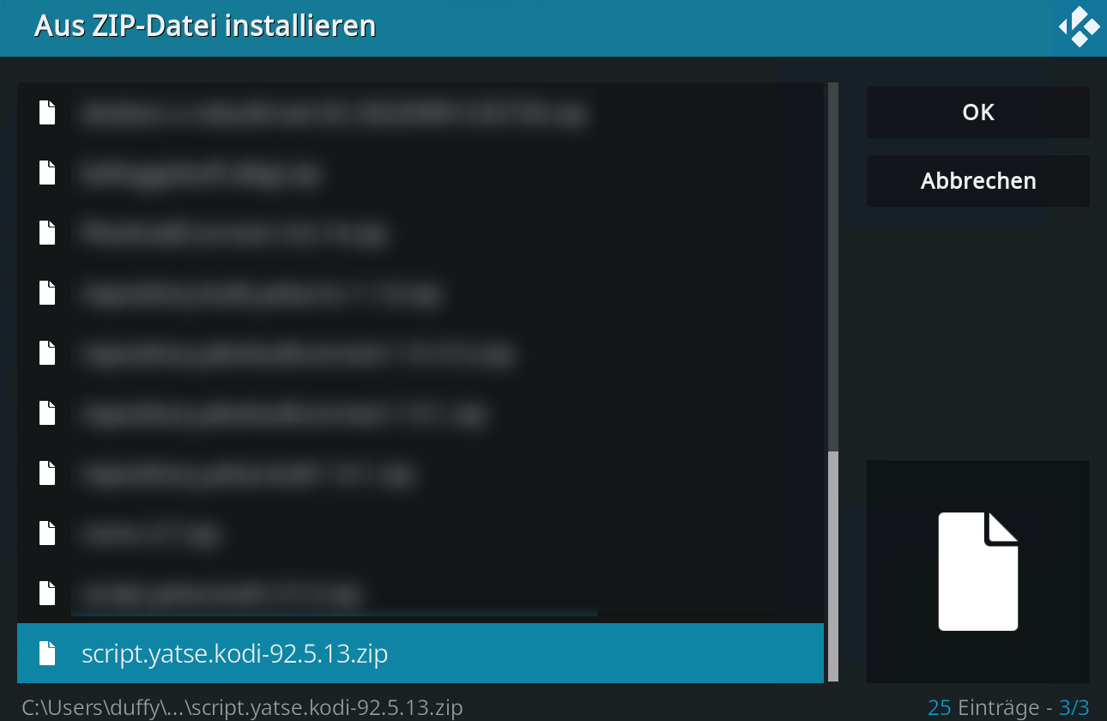Viewport: 1107px width, 721px height.
Task: Click file icon beside script.yatse.kodi-92.5.13.zip
Action: click(47, 653)
